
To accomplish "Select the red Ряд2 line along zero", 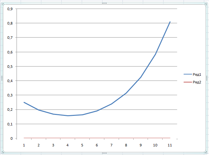I will tap(97, 138).
